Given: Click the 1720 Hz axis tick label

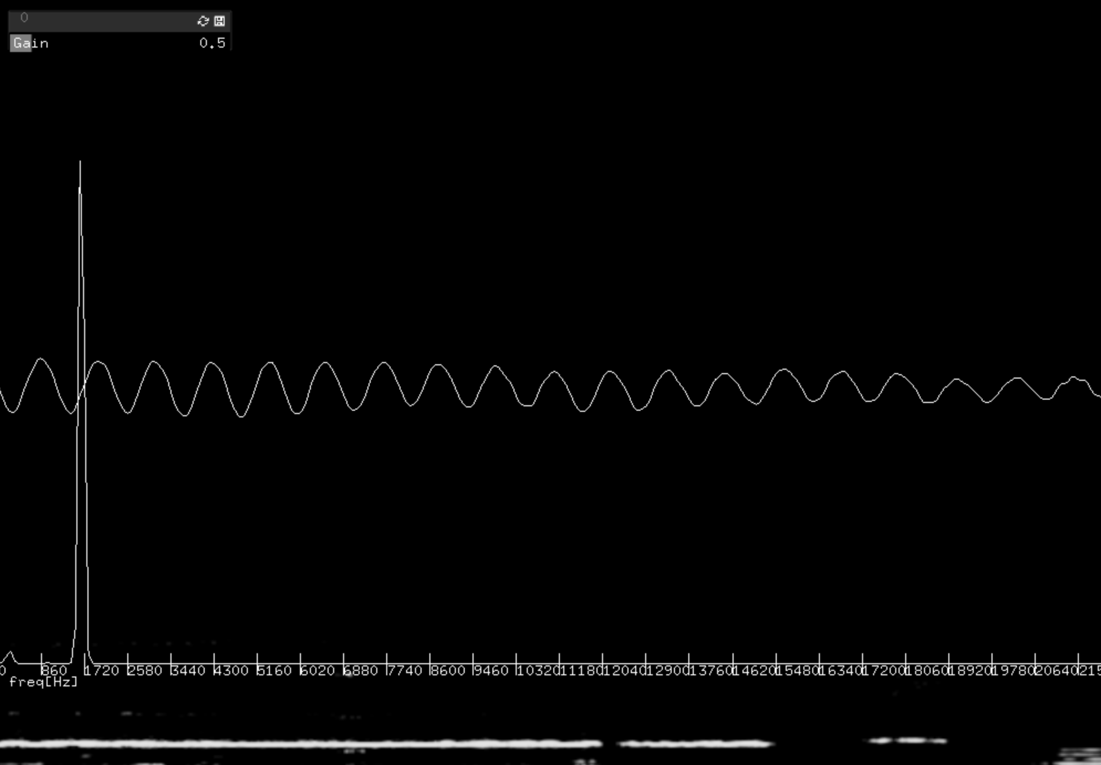Looking at the screenshot, I should click(102, 671).
